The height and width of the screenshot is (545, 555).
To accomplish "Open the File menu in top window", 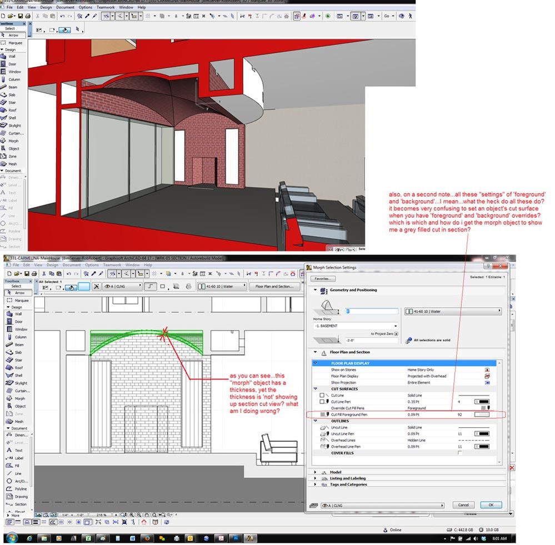I will (x=9, y=7).
